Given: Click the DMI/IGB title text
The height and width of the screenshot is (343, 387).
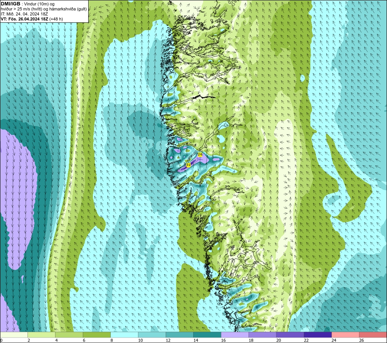Looking at the screenshot, I should tap(10, 4).
